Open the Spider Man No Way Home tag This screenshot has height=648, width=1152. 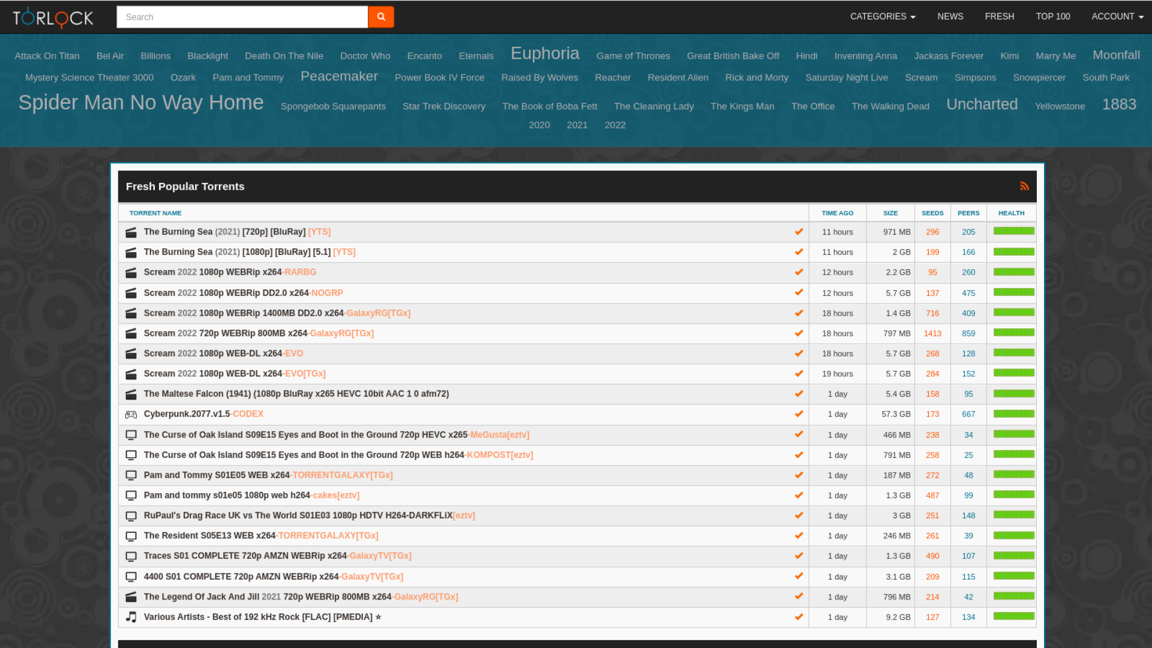(141, 103)
